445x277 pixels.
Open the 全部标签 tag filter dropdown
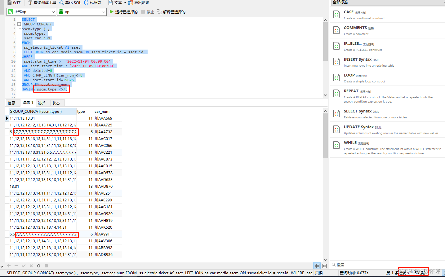pos(388,2)
